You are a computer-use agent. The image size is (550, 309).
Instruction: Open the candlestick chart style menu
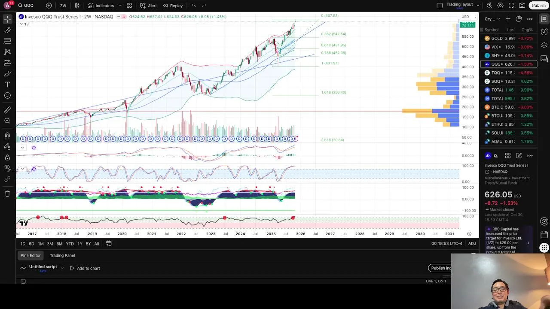[77, 6]
